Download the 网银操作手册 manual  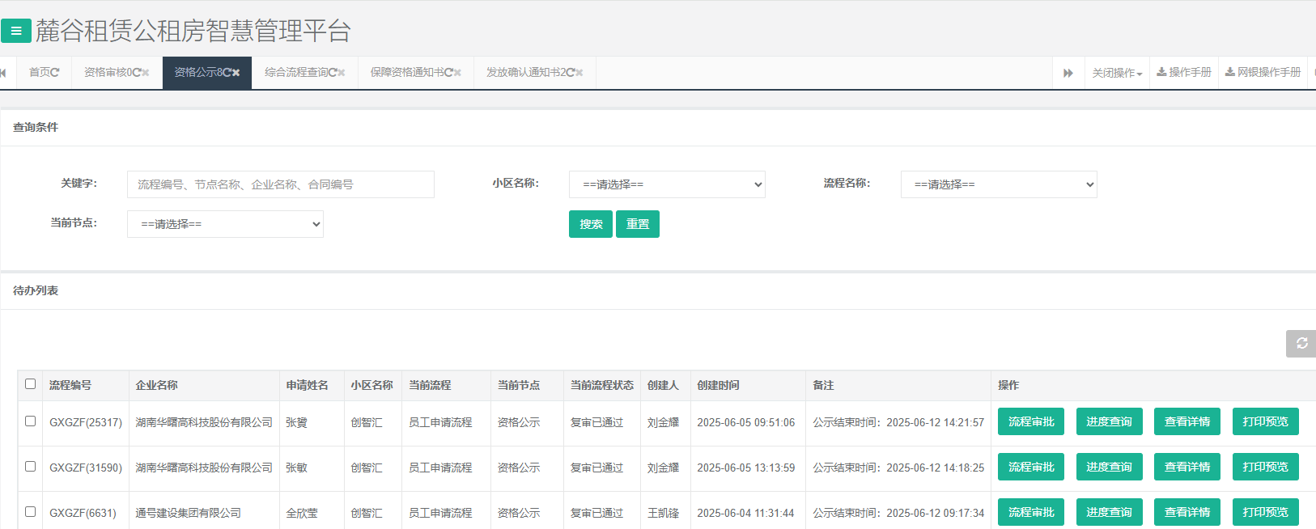coord(1263,73)
